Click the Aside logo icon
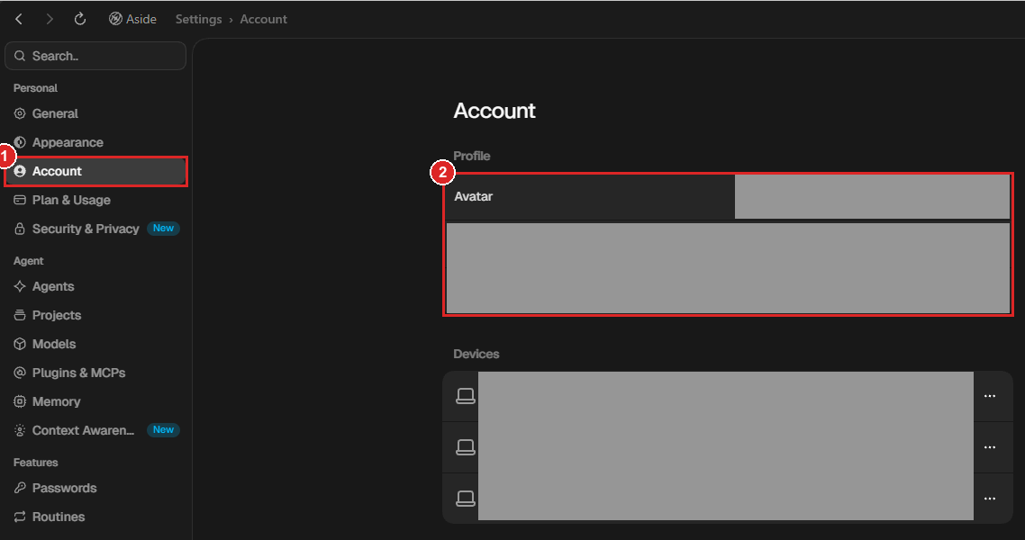 [x=115, y=19]
